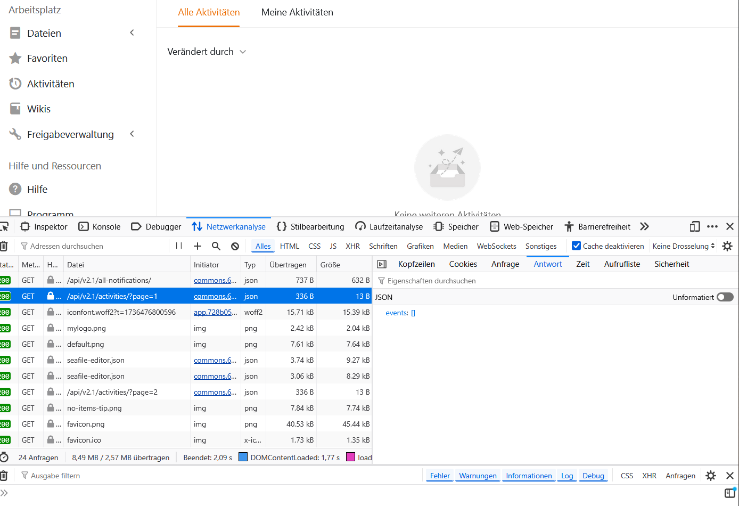Open Wikis in the sidebar
Screen dimensions: 739x506
[39, 109]
